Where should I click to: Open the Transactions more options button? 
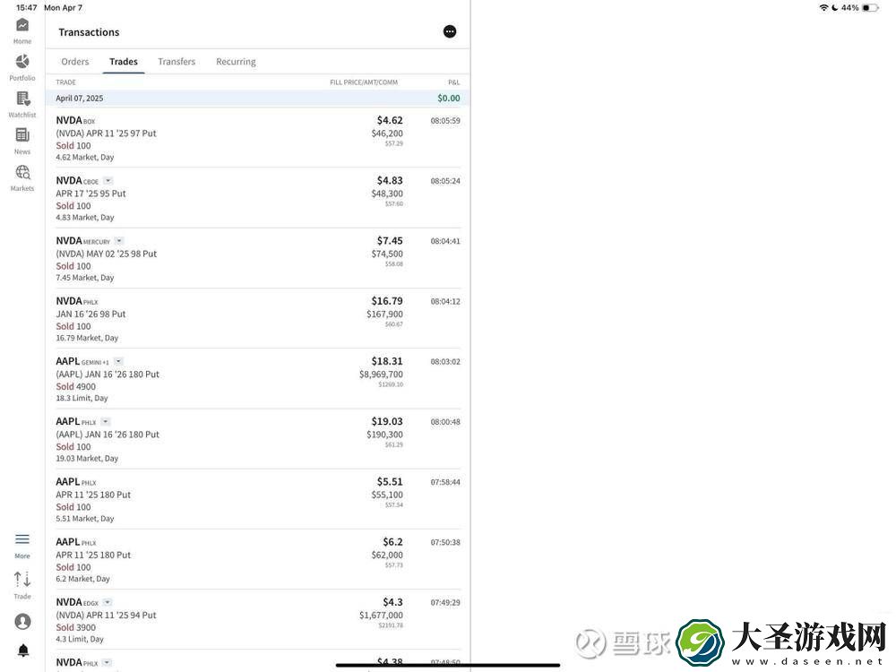point(450,31)
